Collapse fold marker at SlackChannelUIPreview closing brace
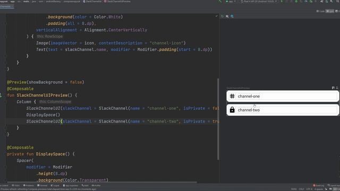Viewport: 340px width, 191px height. pos(6,134)
